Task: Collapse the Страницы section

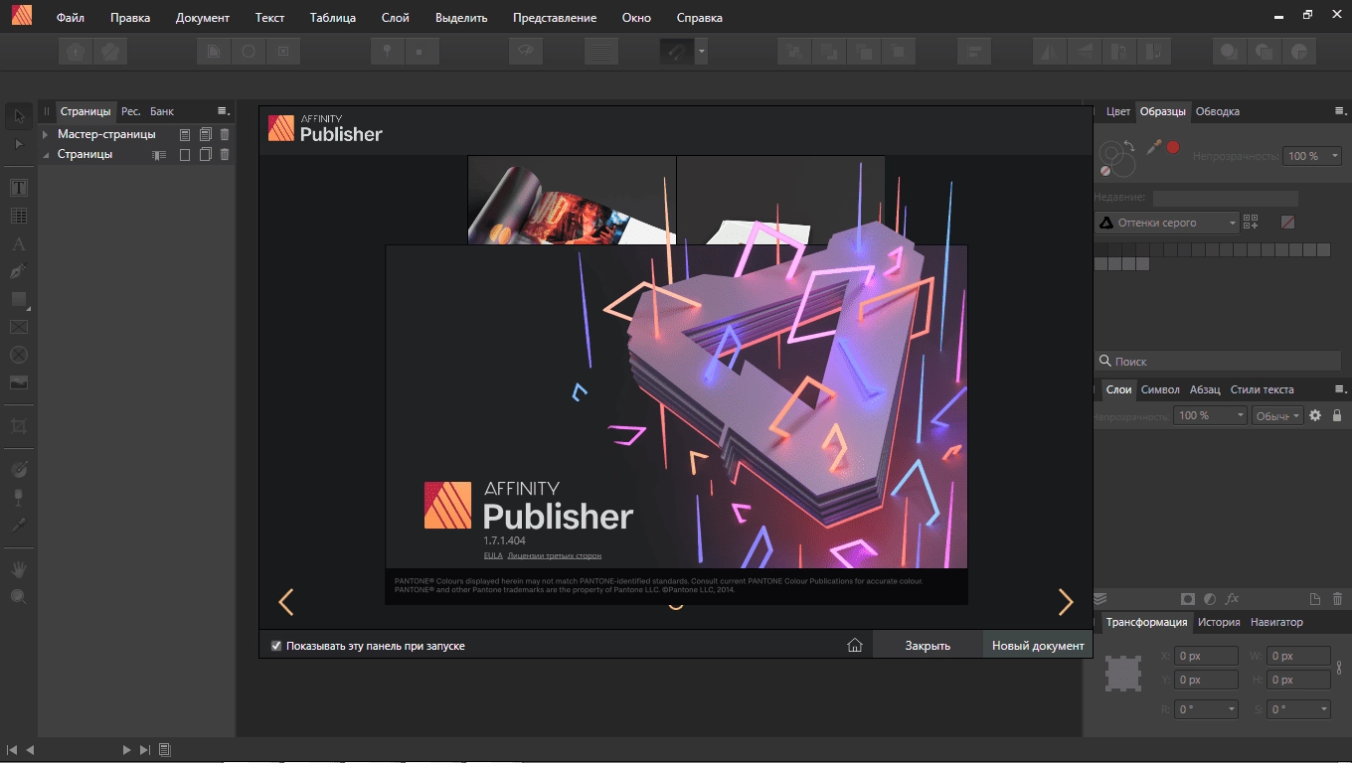Action: click(x=46, y=154)
